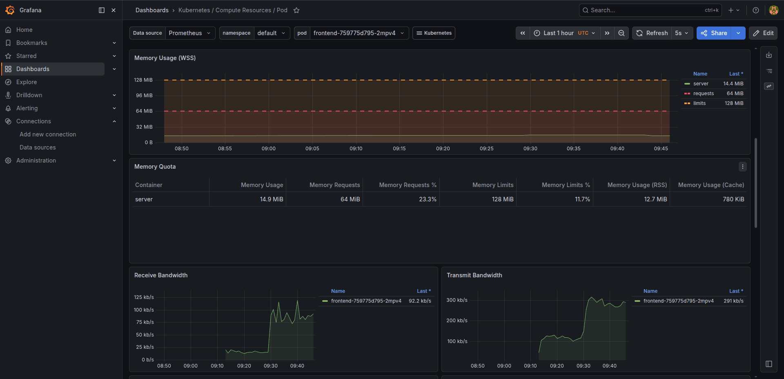Close the sidebar menu
The width and height of the screenshot is (784, 379).
(114, 10)
